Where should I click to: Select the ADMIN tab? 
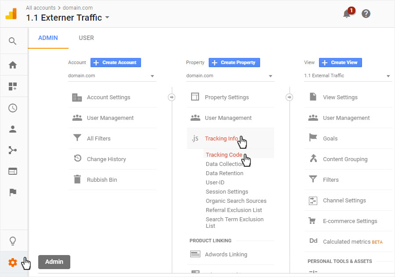coord(48,38)
